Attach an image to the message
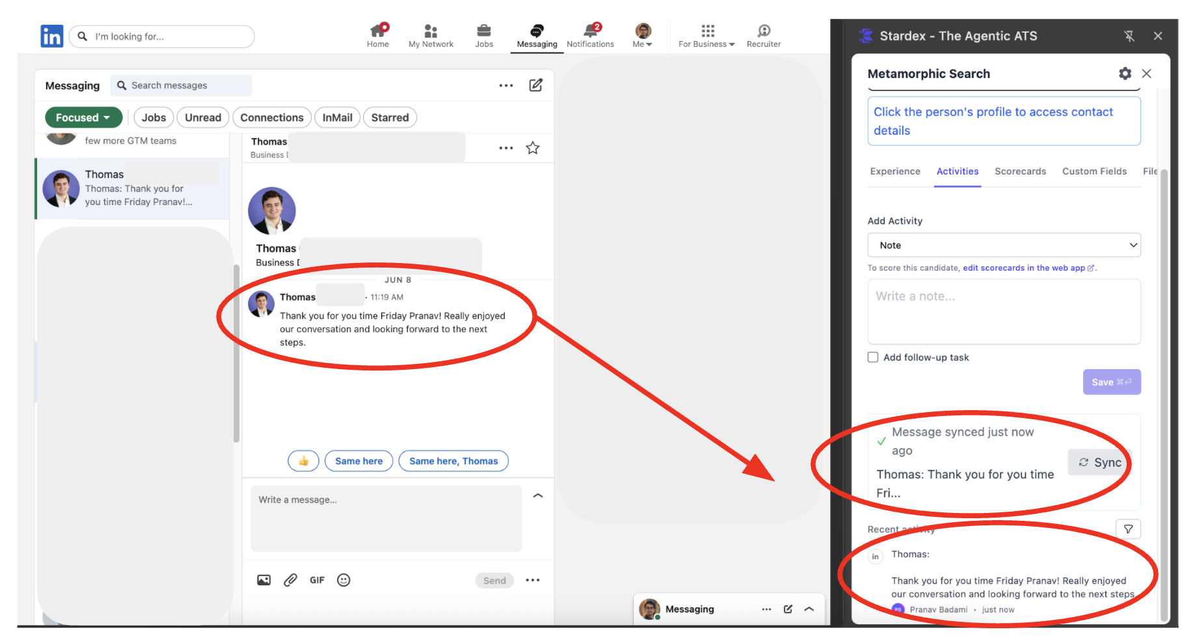The width and height of the screenshot is (1184, 638). tap(263, 580)
